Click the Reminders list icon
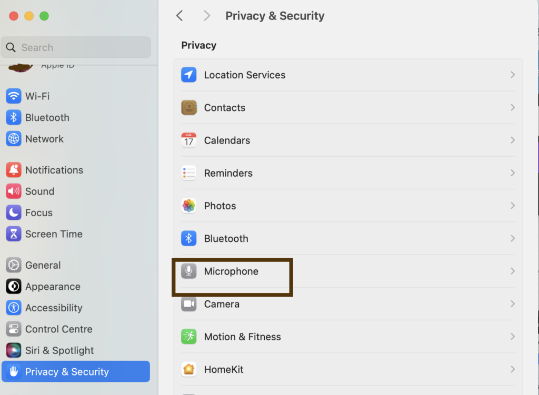Viewport: 539px width, 395px height. (x=189, y=173)
